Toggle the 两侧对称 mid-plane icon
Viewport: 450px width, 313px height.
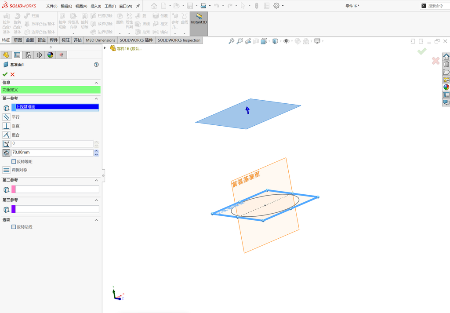pyautogui.click(x=6, y=170)
